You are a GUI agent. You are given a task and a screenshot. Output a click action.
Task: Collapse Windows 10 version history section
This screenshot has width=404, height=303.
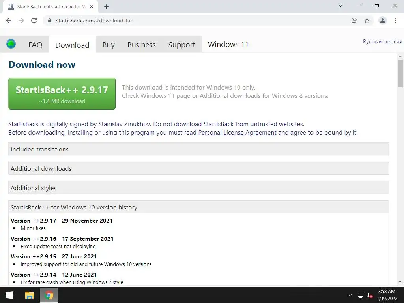click(198, 207)
